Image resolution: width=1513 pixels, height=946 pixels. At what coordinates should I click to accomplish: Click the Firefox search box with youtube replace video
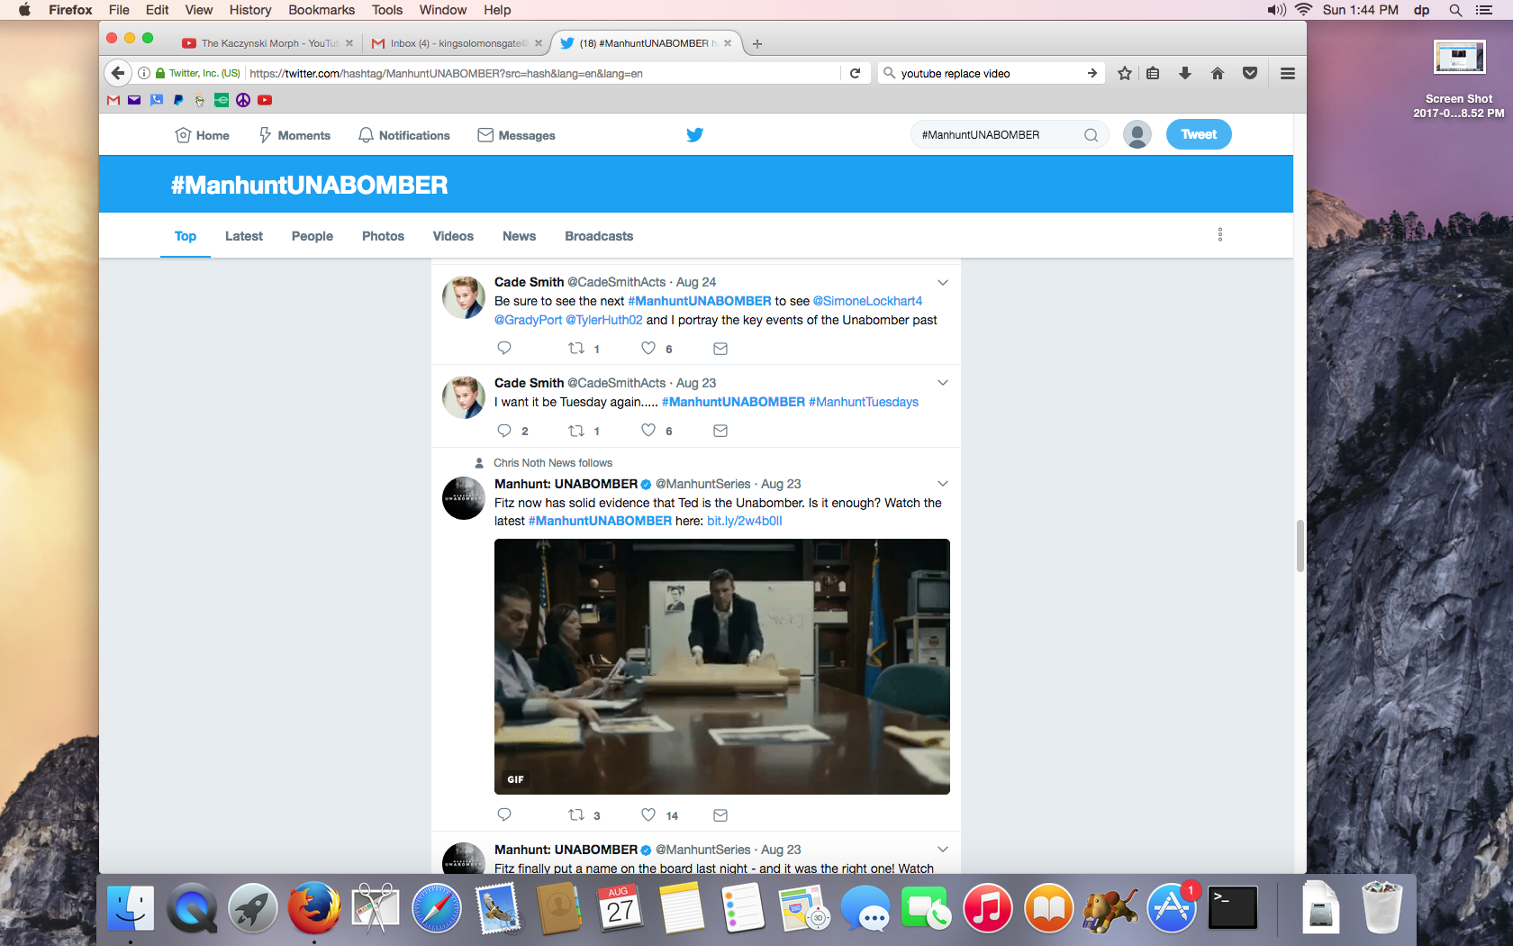click(989, 73)
